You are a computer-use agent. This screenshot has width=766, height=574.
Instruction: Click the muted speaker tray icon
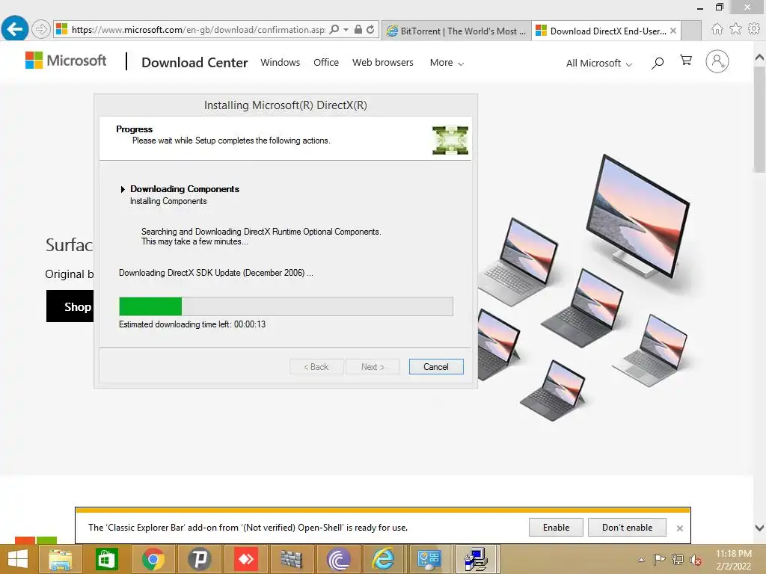(696, 560)
